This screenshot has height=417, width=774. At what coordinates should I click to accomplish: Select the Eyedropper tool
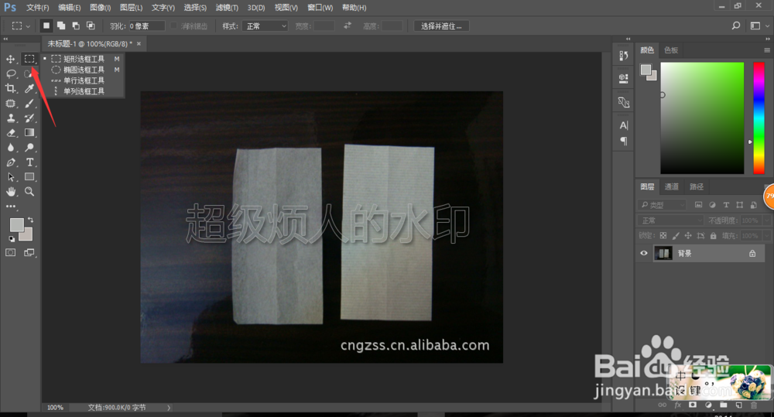click(x=29, y=89)
